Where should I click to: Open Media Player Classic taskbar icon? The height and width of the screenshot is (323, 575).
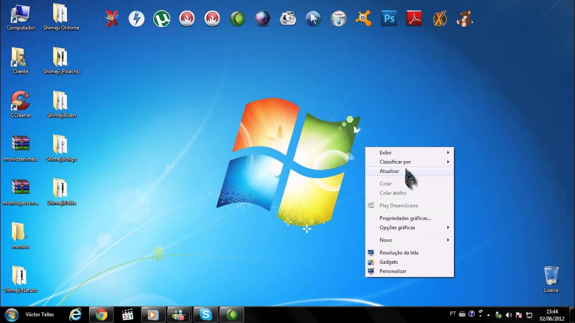tap(128, 314)
